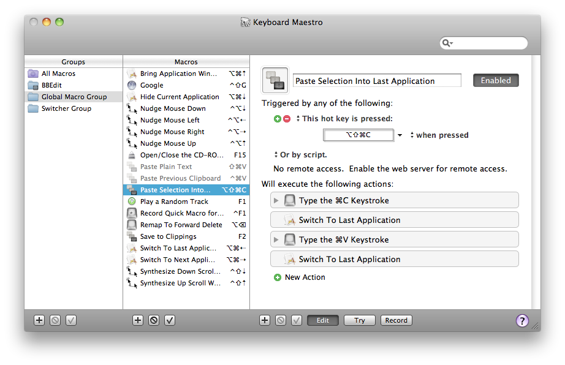
Task: Delete the selected macro under Macros list
Action: (154, 320)
